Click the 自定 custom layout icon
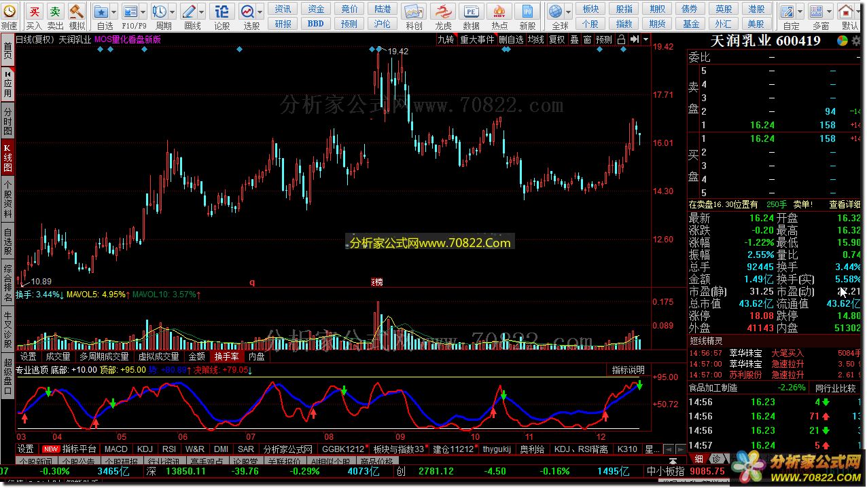 coord(787,12)
